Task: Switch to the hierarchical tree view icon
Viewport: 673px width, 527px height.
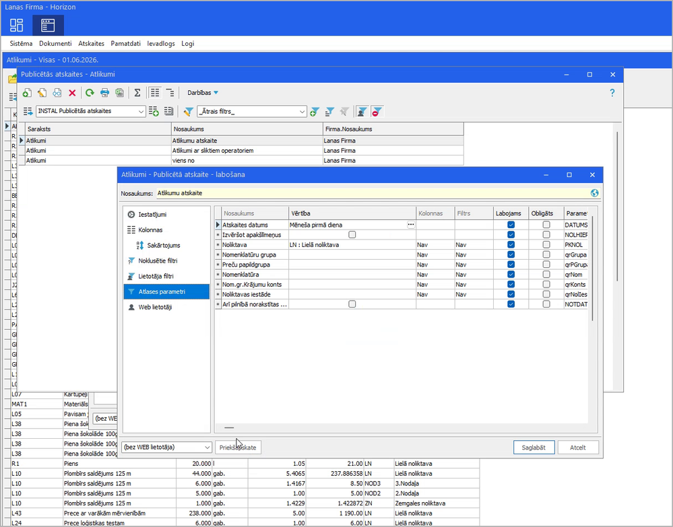Action: [x=170, y=93]
